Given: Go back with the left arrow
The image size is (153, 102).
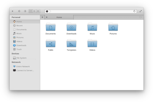Looking at the screenshot, I should point(19,11).
